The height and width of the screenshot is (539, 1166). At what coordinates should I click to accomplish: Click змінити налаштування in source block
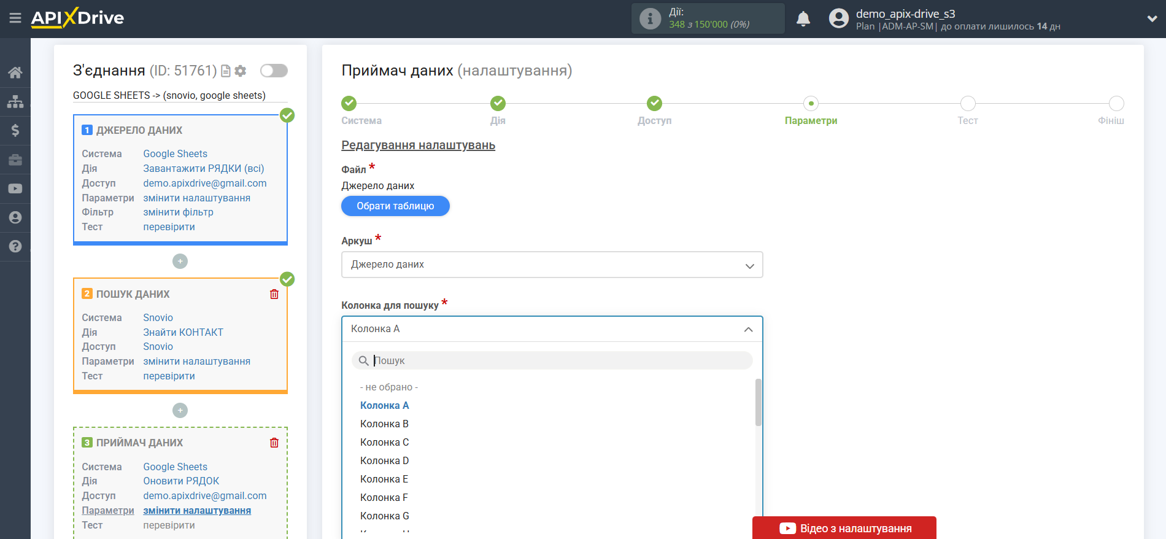click(x=196, y=198)
